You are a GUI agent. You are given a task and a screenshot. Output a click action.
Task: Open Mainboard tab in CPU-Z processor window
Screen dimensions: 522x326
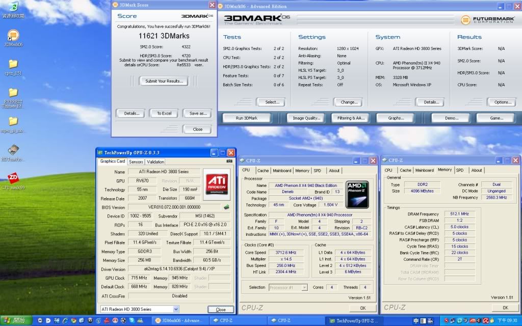[282, 171]
